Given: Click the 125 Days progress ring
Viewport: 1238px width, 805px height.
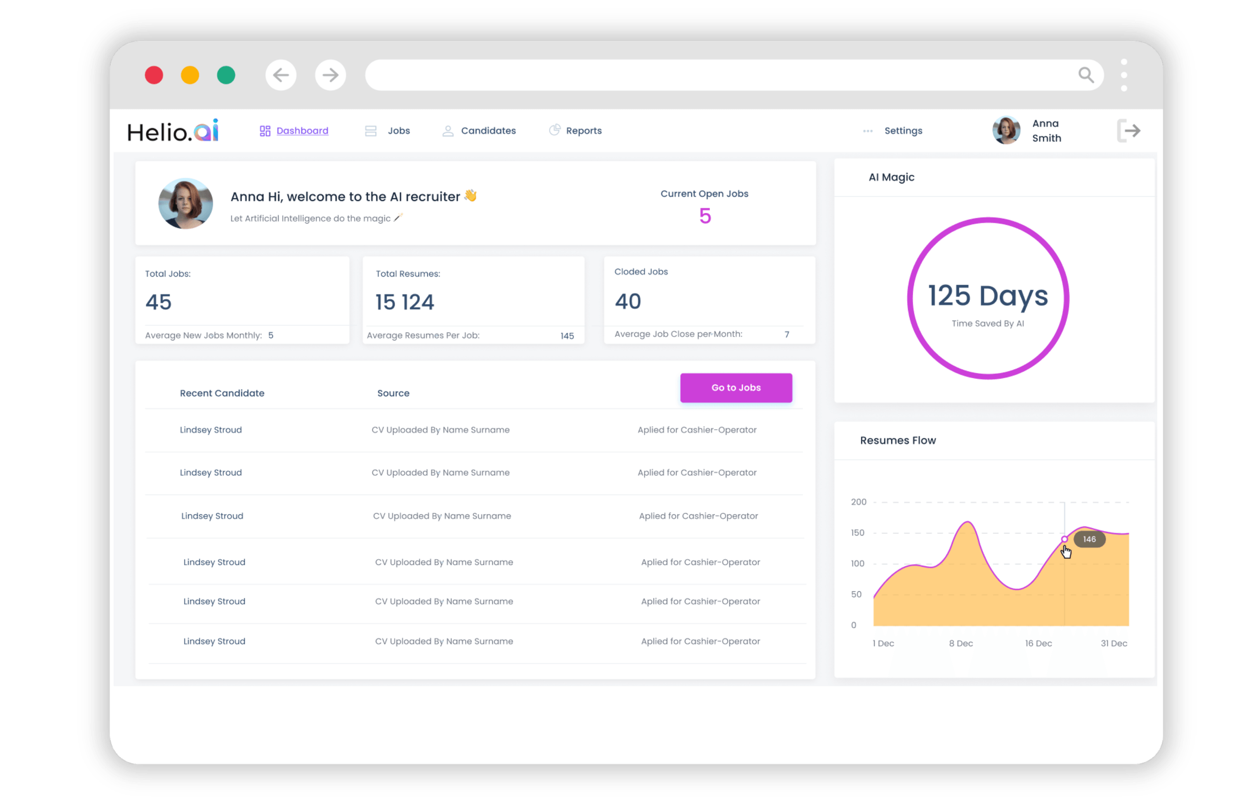Looking at the screenshot, I should tap(988, 298).
